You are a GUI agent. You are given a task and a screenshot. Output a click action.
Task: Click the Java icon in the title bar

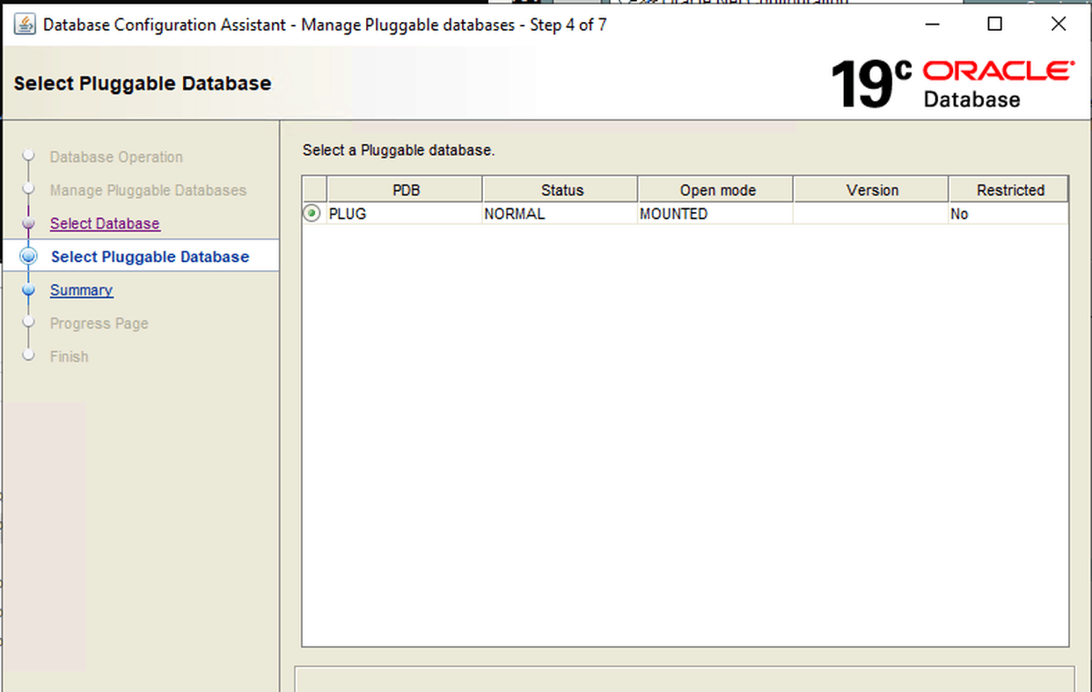(25, 25)
